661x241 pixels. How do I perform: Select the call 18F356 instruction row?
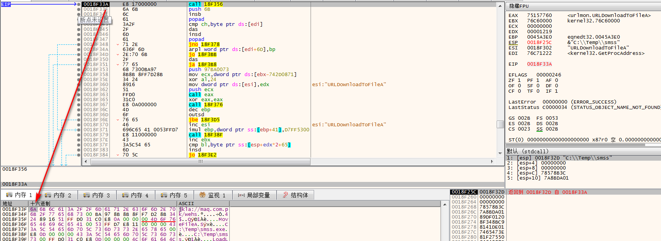(288, 4)
